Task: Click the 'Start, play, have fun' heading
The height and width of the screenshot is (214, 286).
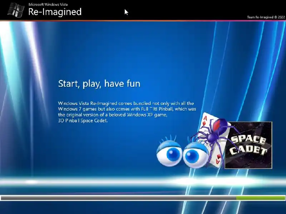Action: click(99, 83)
